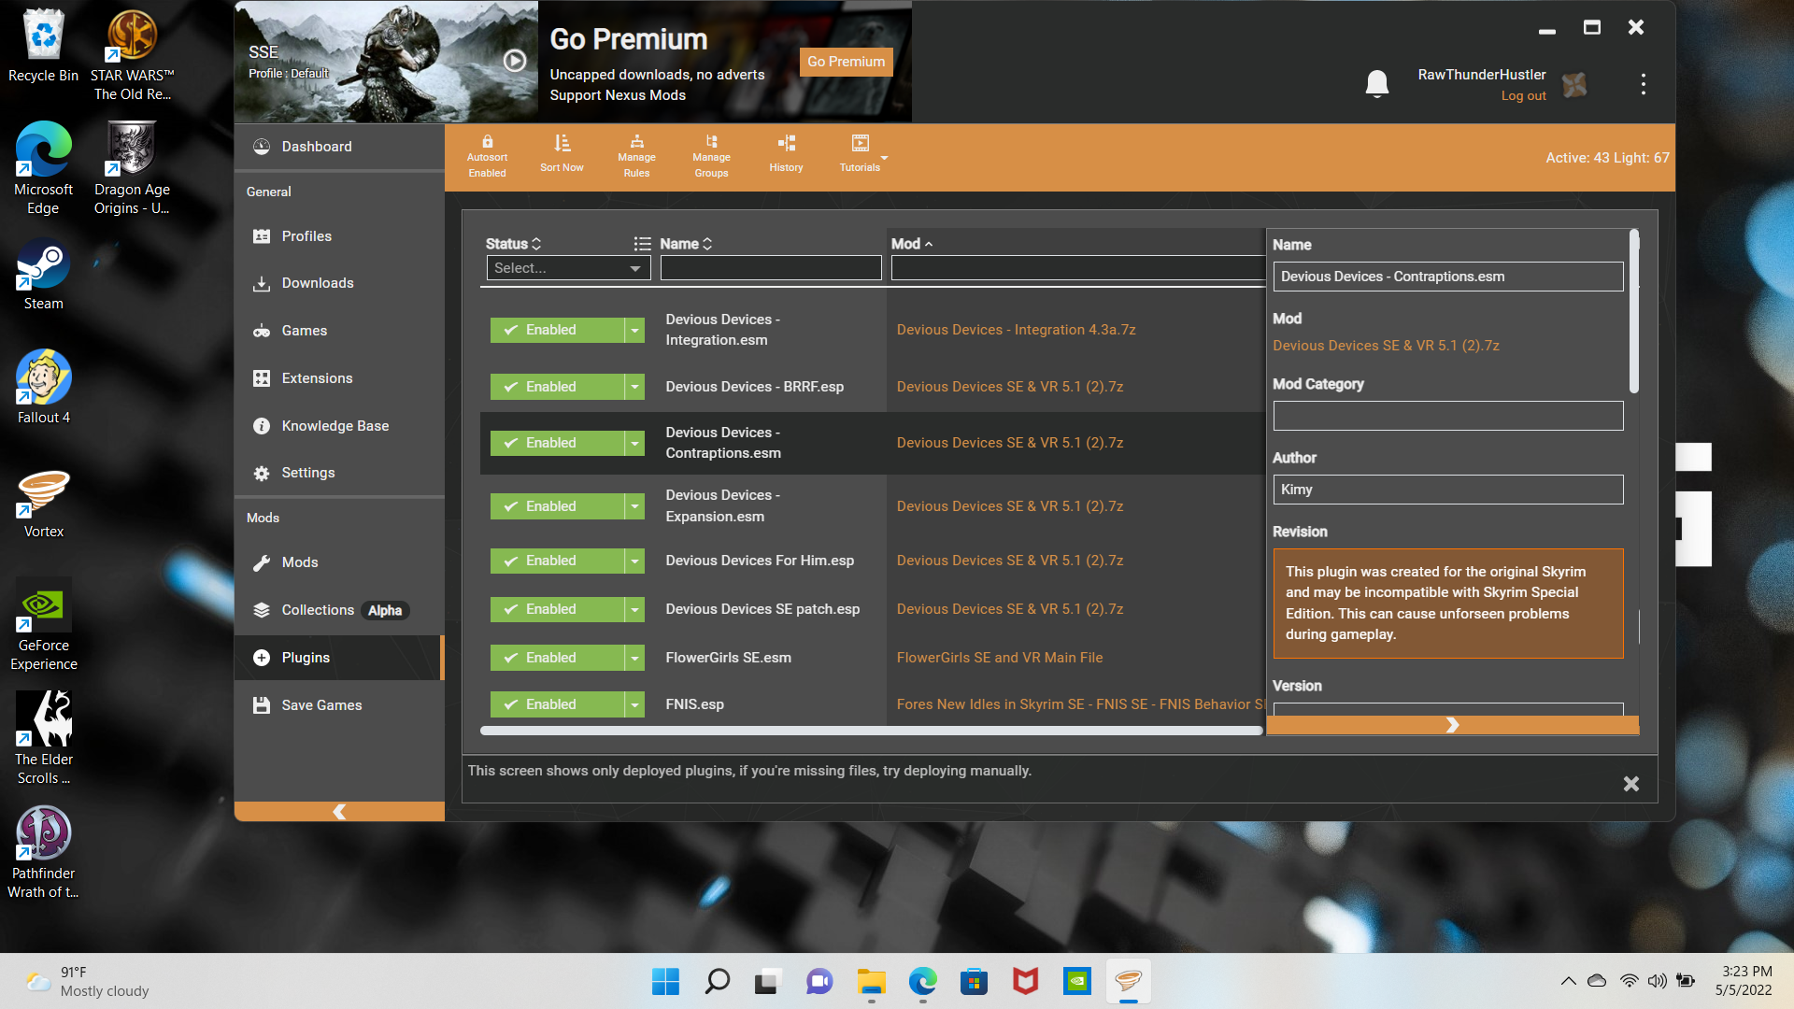The image size is (1794, 1009).
Task: Open Games page in sidebar
Action: (339, 331)
